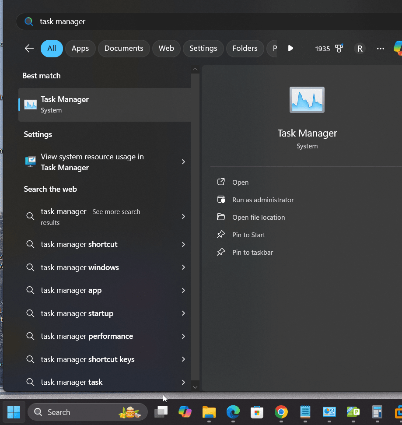402x425 pixels.
Task: Open the three-dots more options menu
Action: (380, 49)
